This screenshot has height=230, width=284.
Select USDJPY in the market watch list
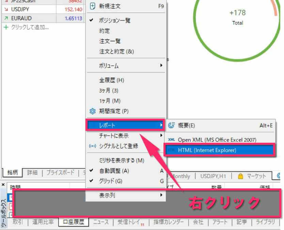click(x=20, y=9)
